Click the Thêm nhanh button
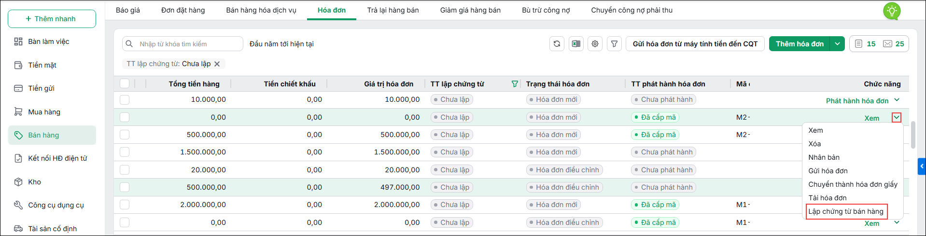926x236 pixels. 52,19
